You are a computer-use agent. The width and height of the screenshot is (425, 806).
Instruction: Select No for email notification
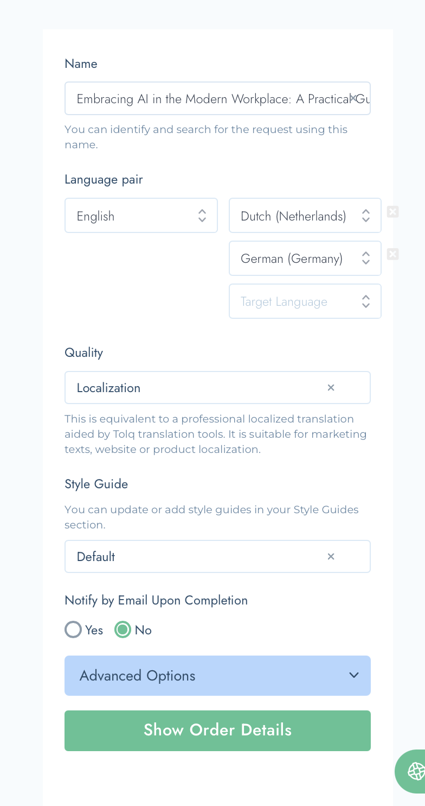coord(123,630)
